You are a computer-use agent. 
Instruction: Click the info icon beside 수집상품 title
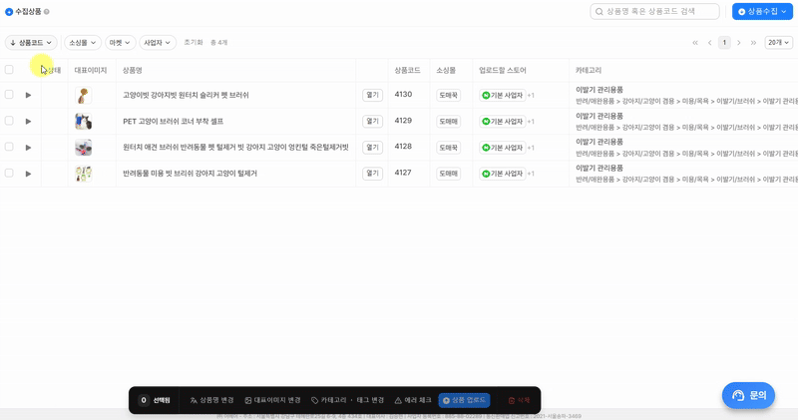coord(46,11)
